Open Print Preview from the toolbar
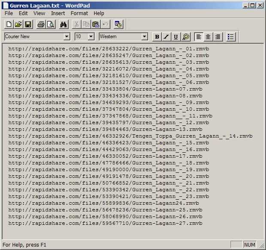The width and height of the screenshot is (266, 250). pyautogui.click(x=51, y=25)
